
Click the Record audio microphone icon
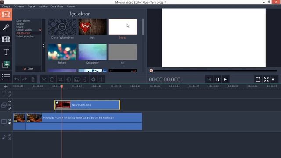click(85, 79)
